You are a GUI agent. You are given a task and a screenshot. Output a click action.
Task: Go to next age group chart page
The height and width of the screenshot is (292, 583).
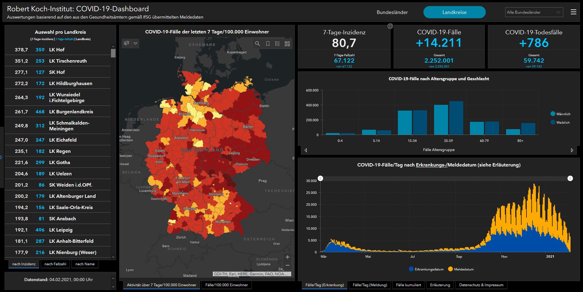[572, 150]
